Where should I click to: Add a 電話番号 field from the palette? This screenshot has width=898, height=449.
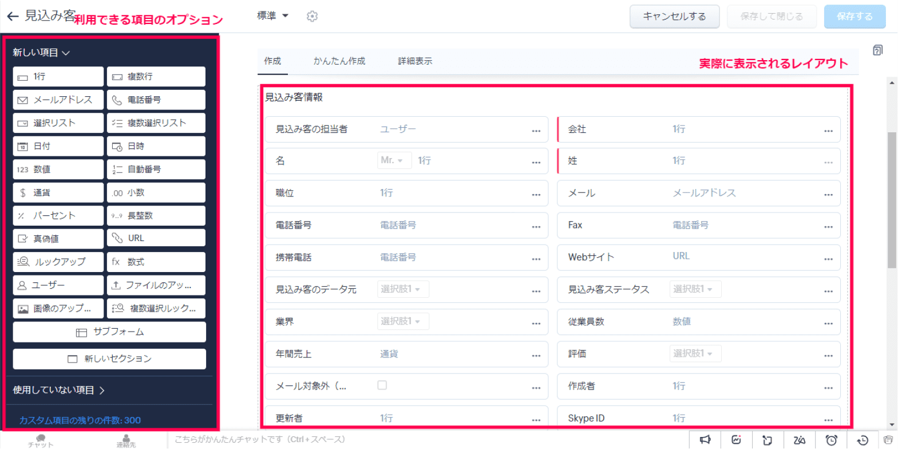point(156,100)
